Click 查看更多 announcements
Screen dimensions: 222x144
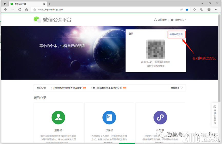click(175, 88)
